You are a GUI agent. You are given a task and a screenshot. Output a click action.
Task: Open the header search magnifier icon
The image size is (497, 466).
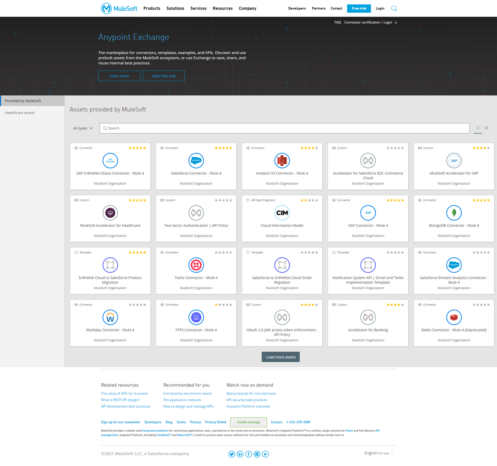coord(394,8)
